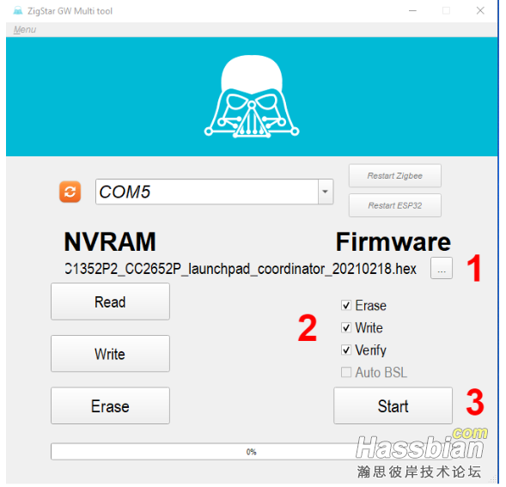
Task: Click the firmware hex file path text
Action: [241, 269]
